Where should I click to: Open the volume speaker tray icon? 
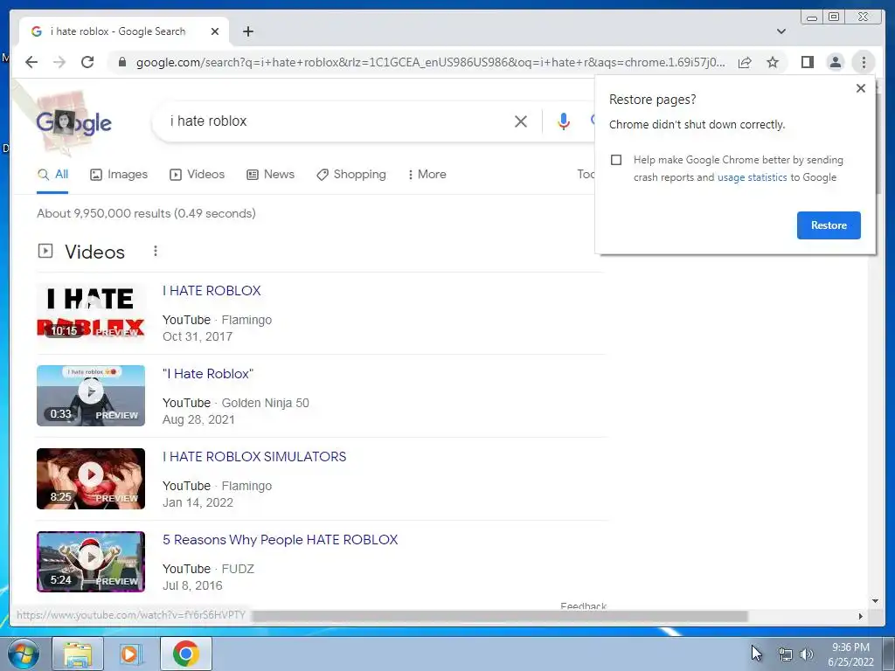[807, 654]
